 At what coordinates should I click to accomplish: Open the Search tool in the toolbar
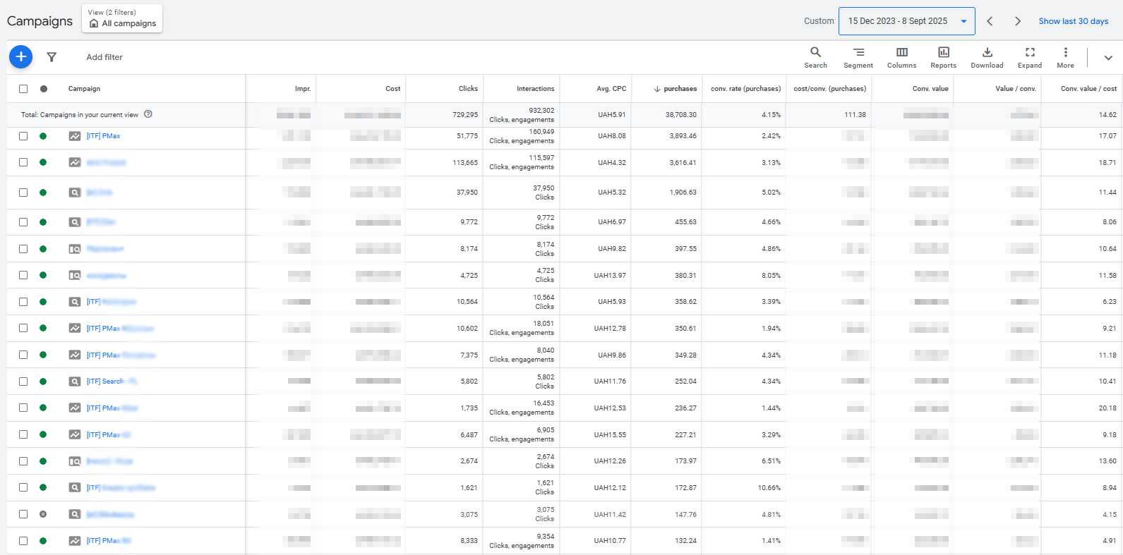pos(815,57)
